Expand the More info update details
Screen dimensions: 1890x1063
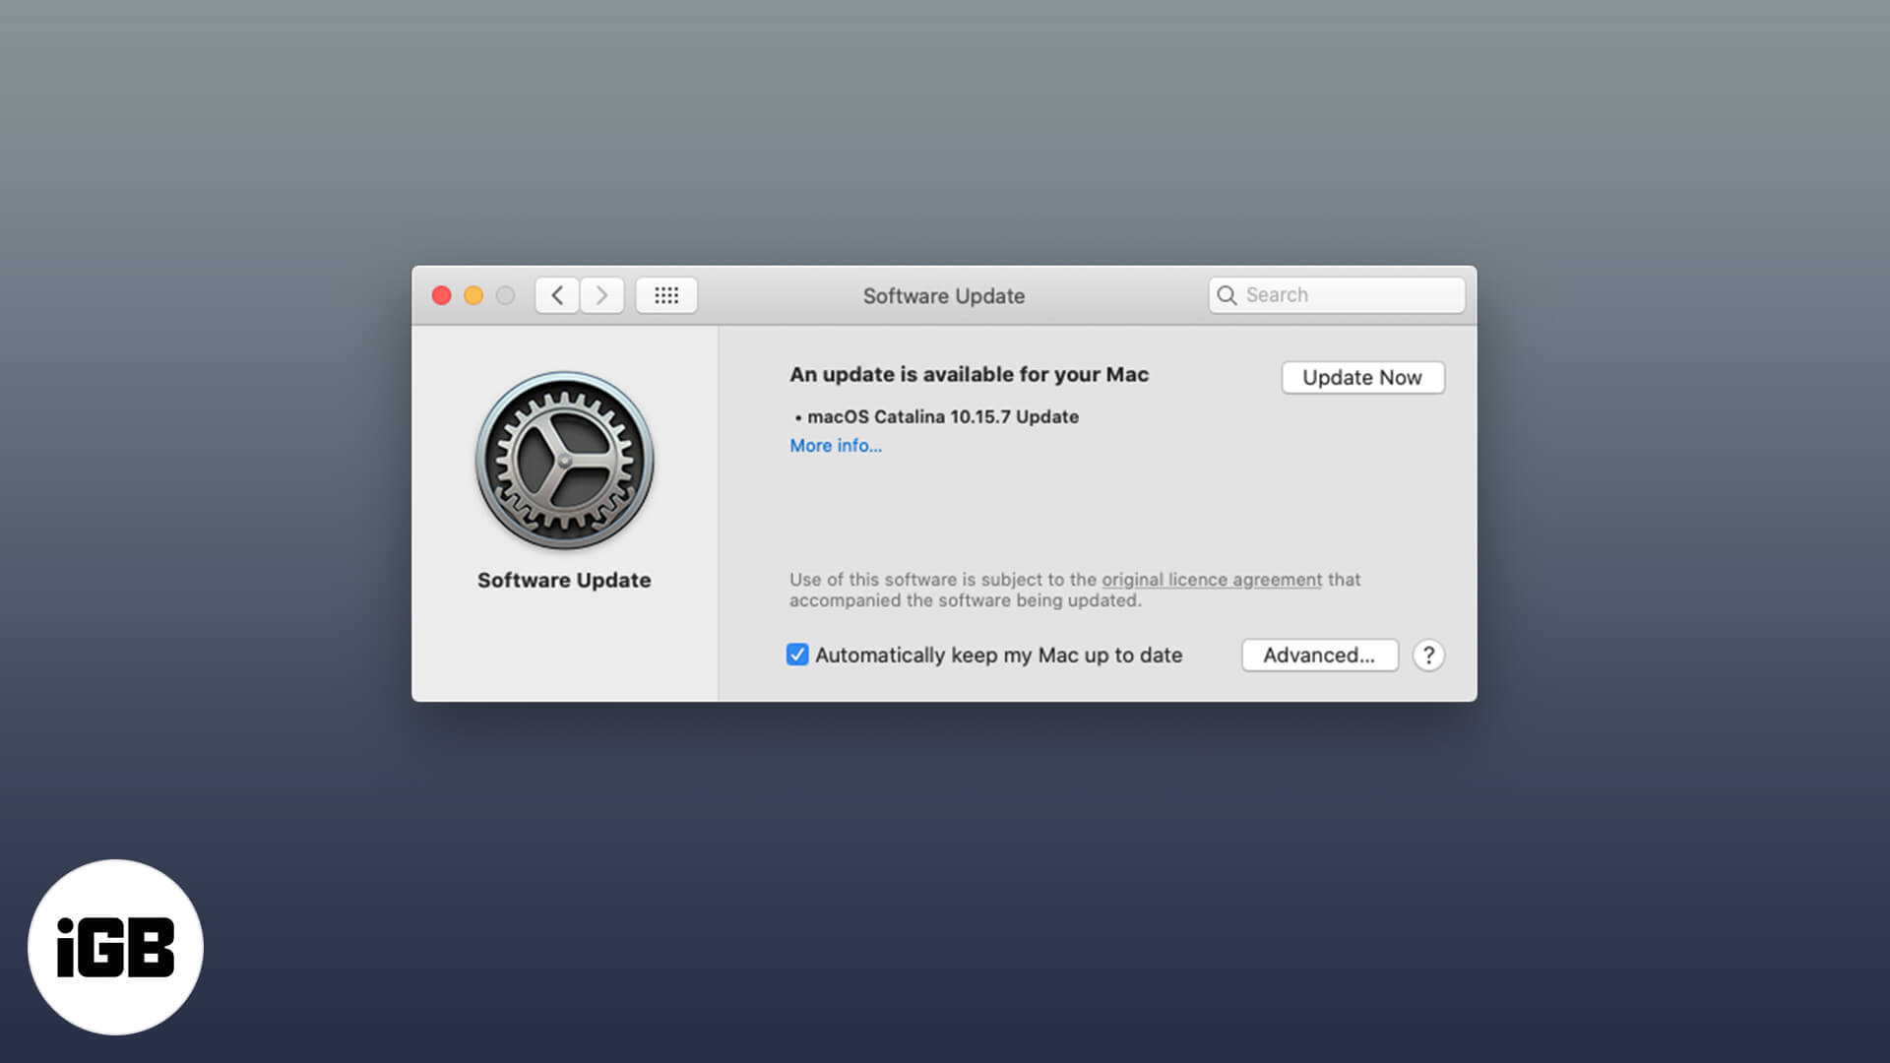click(x=834, y=445)
